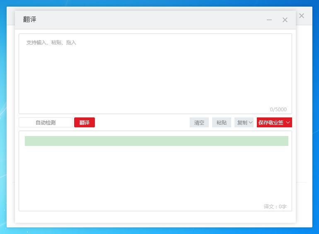This screenshot has height=234, width=319.
Task: Close the background window behind the dialog
Action: click(302, 16)
